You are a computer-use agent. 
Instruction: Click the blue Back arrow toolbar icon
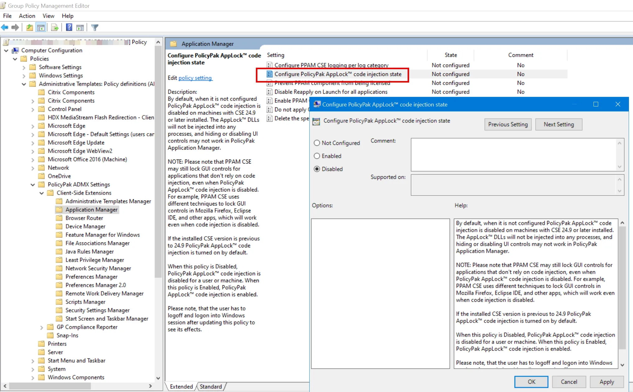(5, 28)
